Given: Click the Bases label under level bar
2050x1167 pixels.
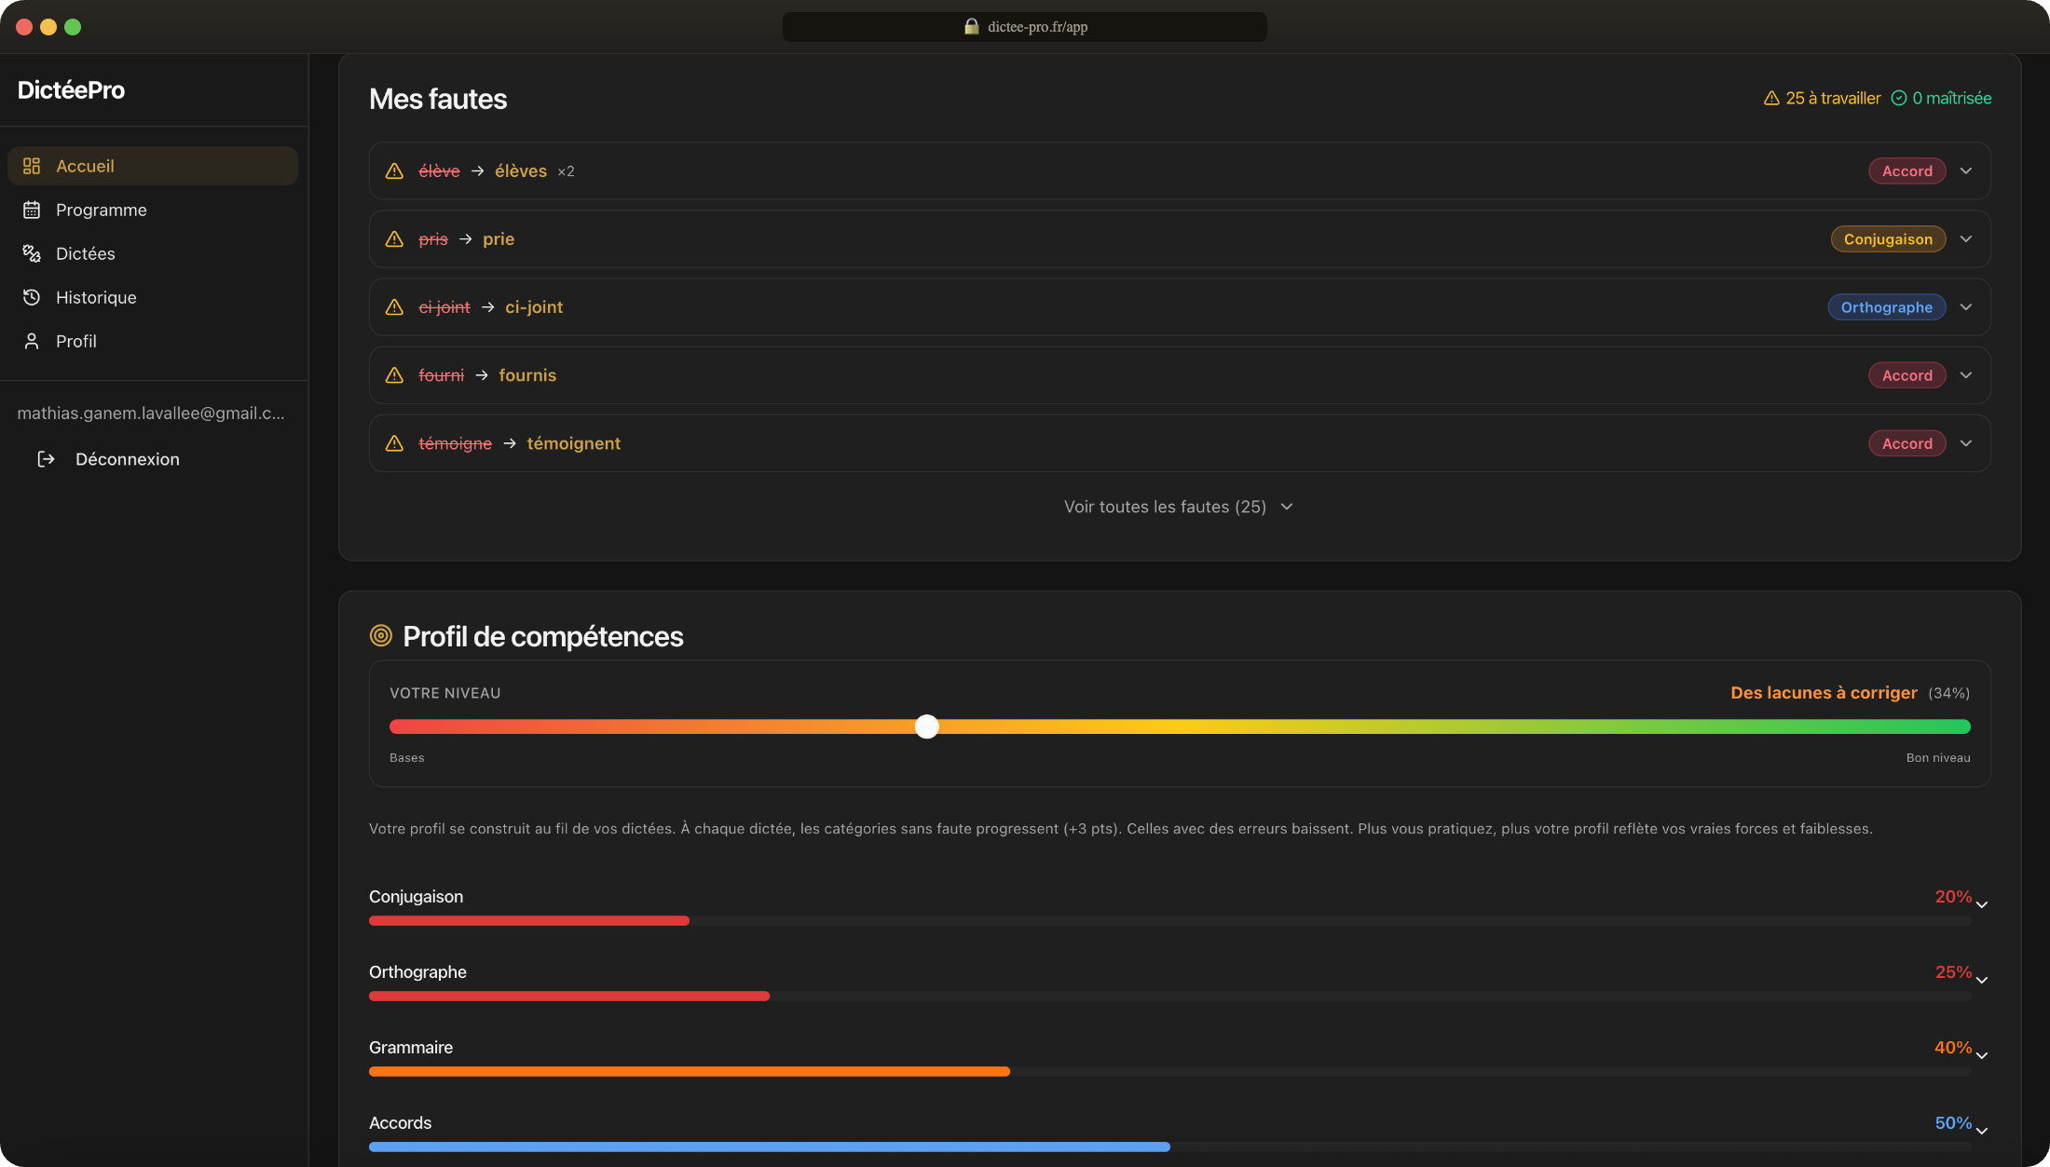Looking at the screenshot, I should pyautogui.click(x=406, y=758).
